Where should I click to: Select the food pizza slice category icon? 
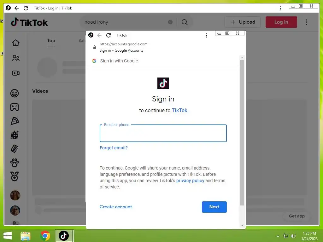[x=15, y=121]
